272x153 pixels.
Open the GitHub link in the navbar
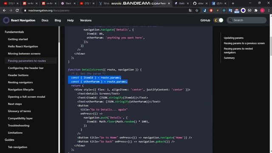(x=205, y=20)
